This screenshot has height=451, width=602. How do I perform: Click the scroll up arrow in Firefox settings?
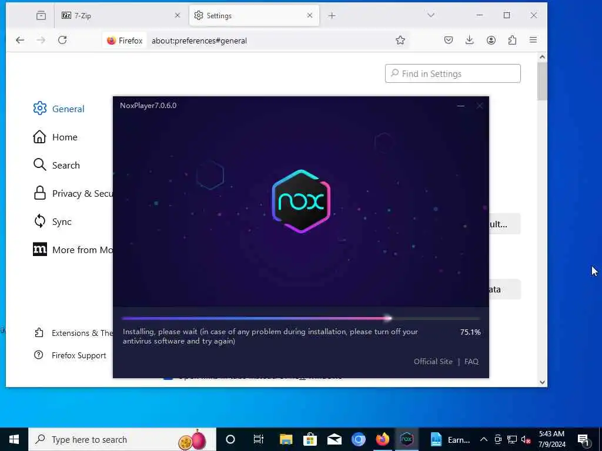542,57
